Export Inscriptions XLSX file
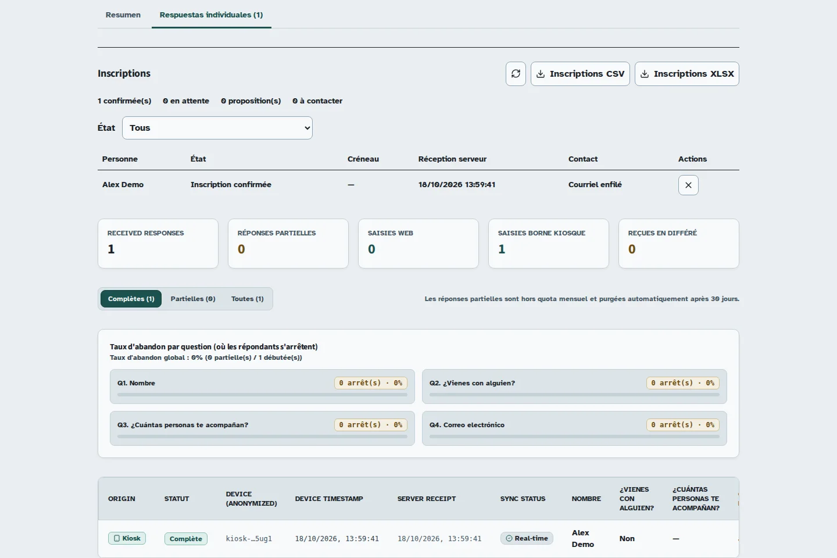 [x=687, y=74]
